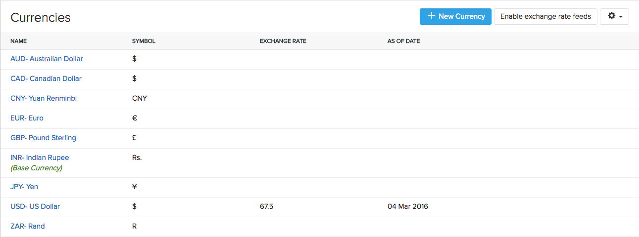Open the EUR- Euro currency
The image size is (639, 237).
pos(27,118)
